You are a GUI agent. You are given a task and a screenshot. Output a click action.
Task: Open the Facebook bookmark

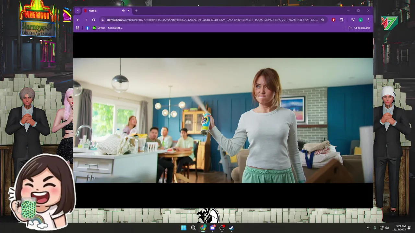(87, 28)
